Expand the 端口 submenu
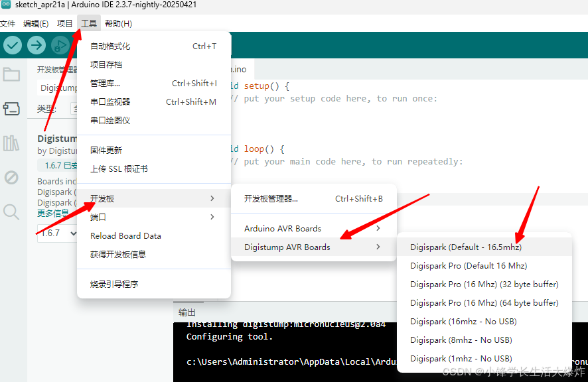 point(154,217)
